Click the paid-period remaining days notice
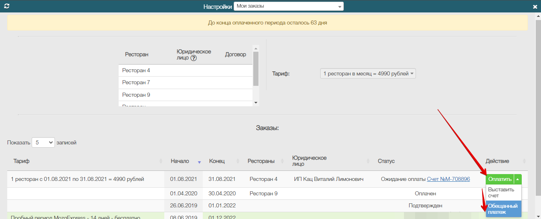 tap(267, 23)
